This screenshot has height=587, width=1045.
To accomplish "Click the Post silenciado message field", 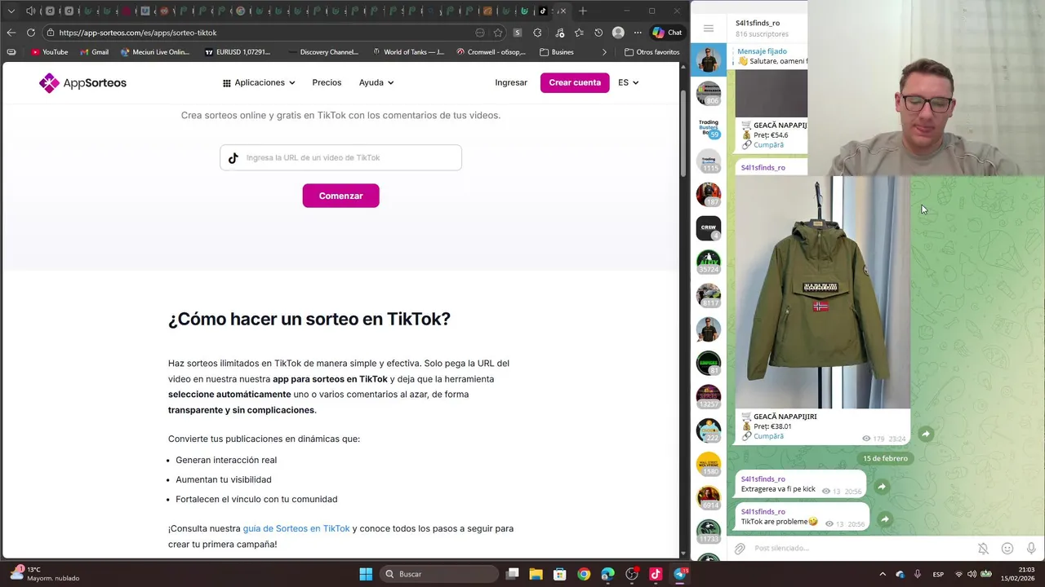I will 860,549.
